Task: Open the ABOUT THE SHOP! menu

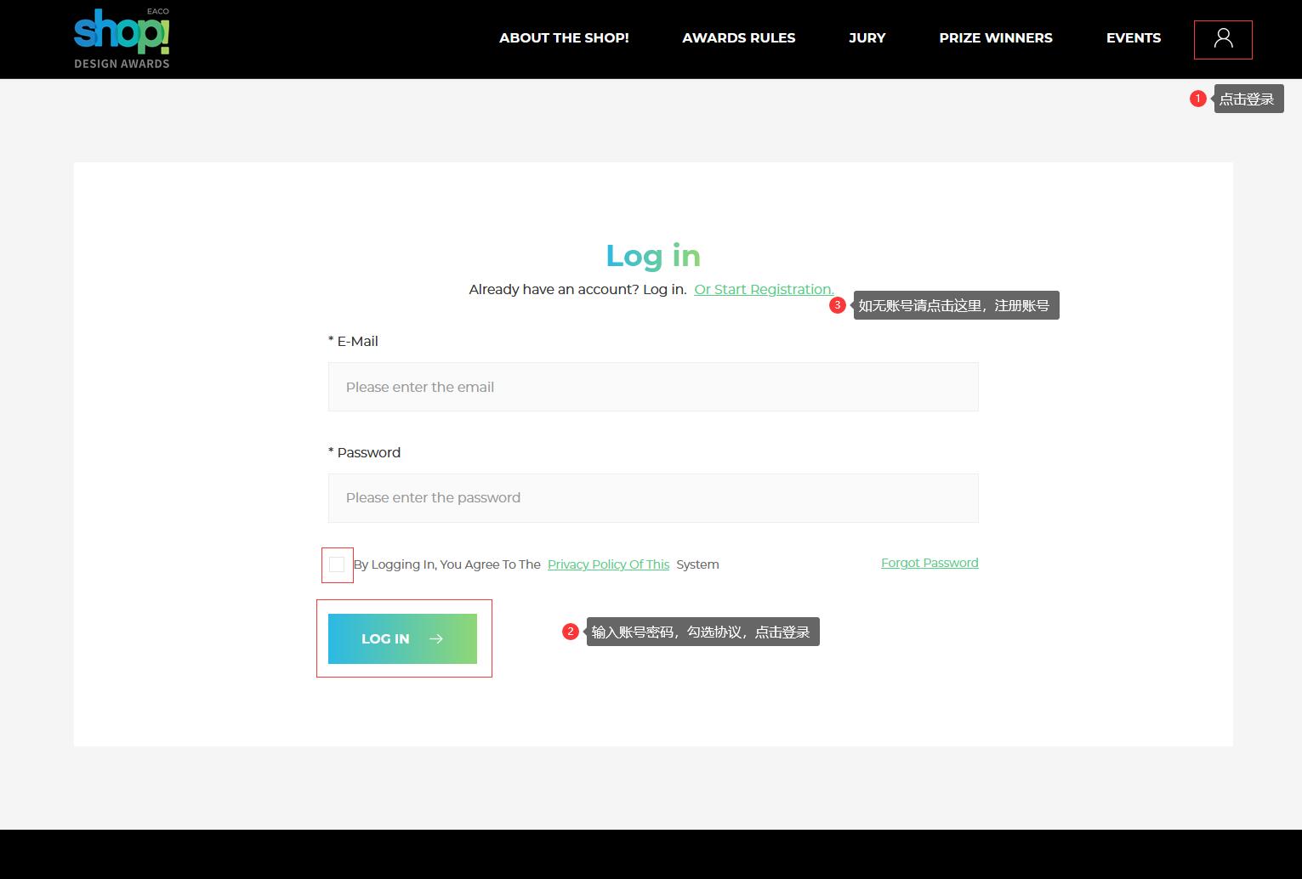Action: (x=564, y=38)
